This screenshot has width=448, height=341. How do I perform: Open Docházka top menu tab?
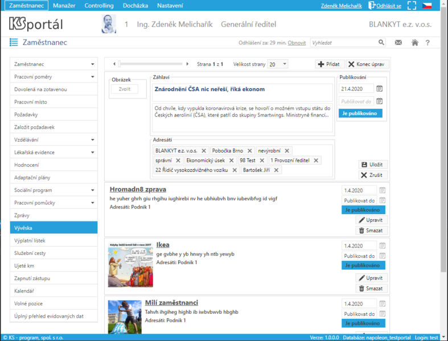tap(135, 6)
